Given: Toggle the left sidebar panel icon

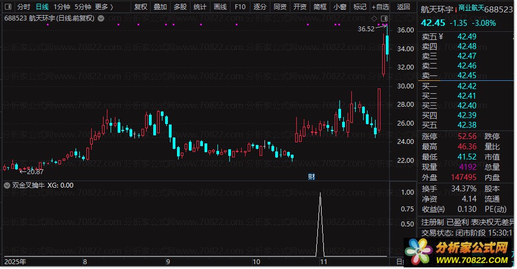Looking at the screenshot, I should coord(8,6).
